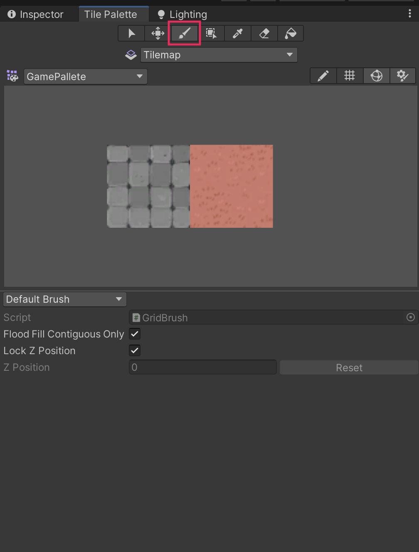Select the Move tool

click(158, 33)
